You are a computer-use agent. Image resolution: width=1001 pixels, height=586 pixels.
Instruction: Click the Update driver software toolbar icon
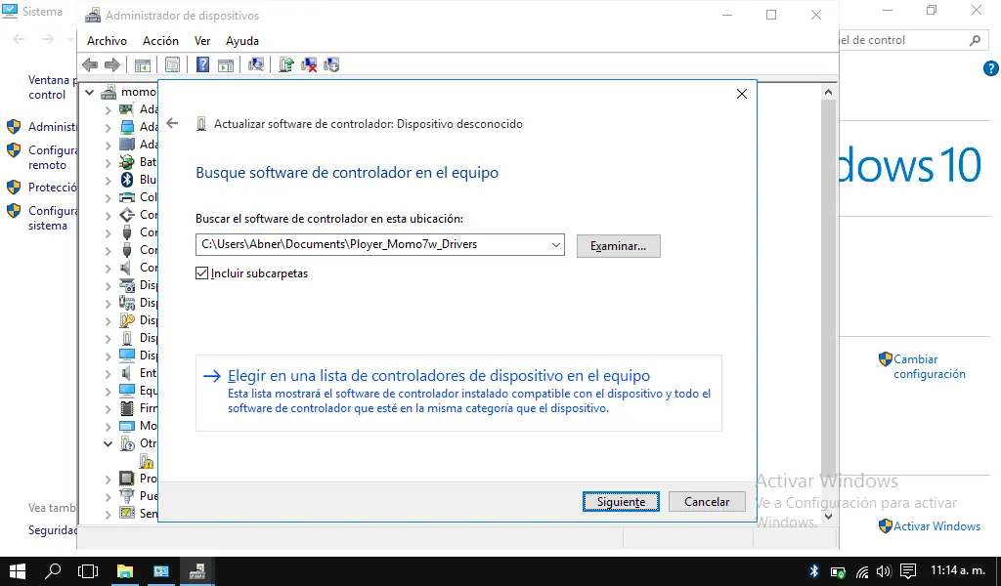pyautogui.click(x=286, y=65)
